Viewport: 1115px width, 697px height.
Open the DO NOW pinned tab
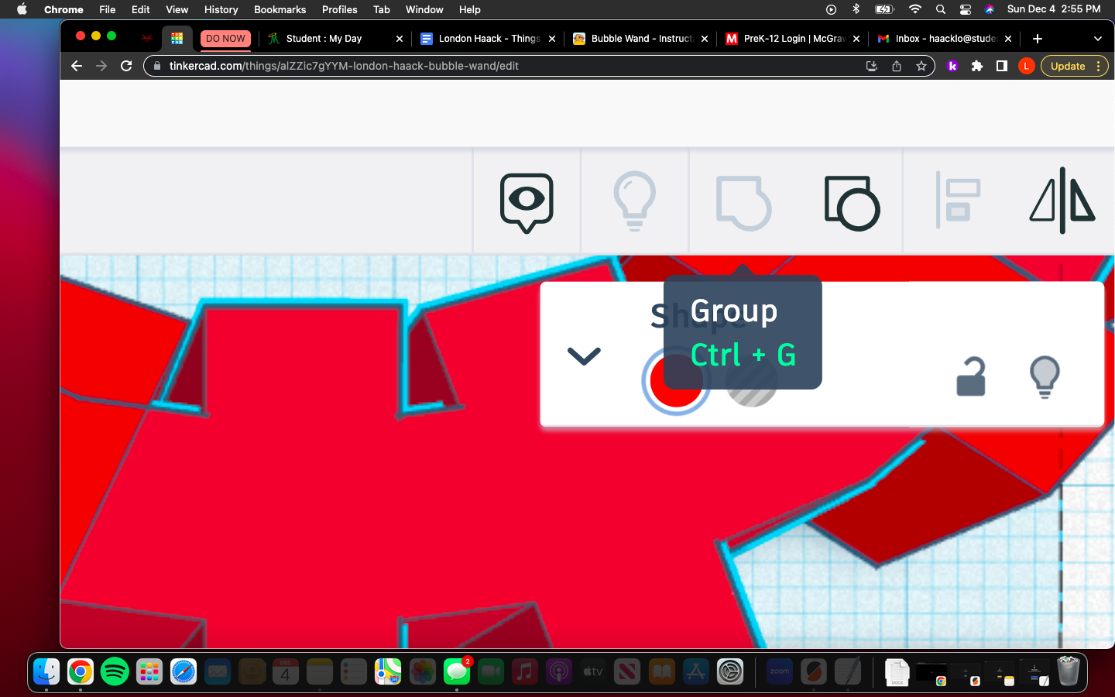click(x=225, y=39)
